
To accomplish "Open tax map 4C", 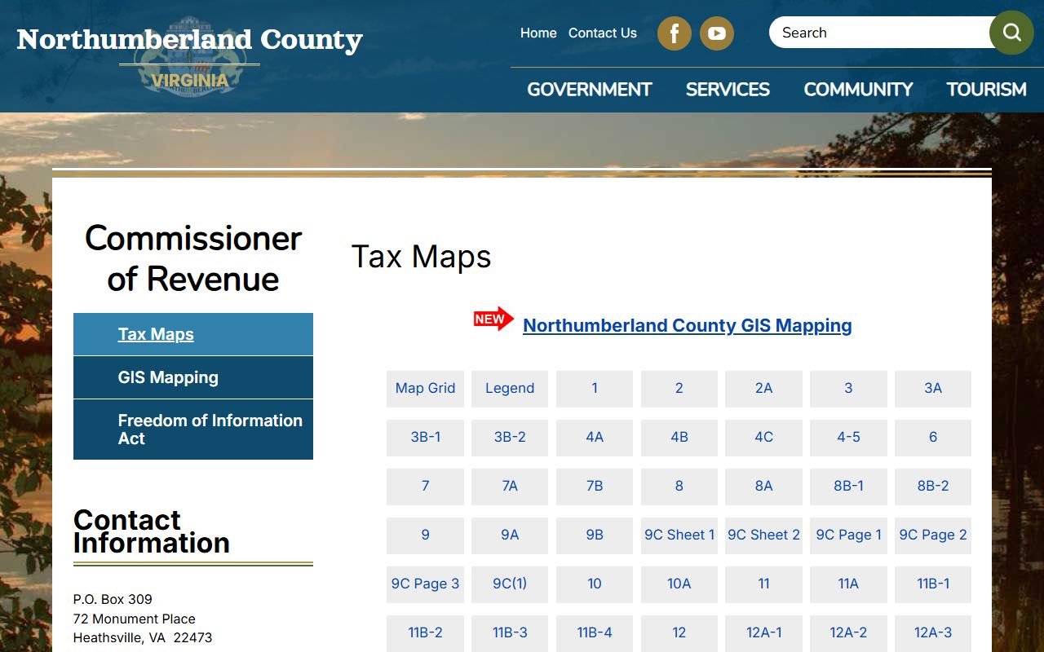I will 763,438.
